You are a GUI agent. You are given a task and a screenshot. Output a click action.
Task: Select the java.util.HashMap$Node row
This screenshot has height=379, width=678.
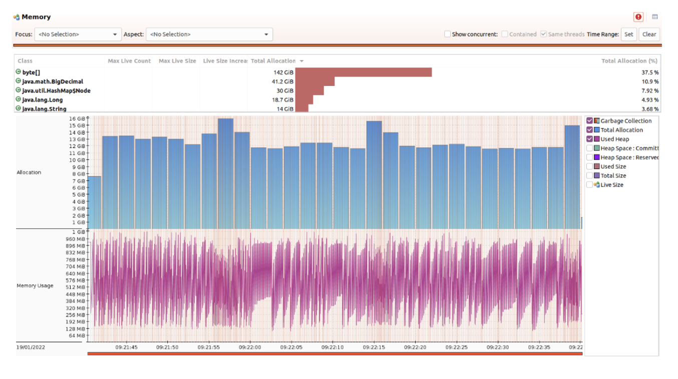(x=338, y=90)
